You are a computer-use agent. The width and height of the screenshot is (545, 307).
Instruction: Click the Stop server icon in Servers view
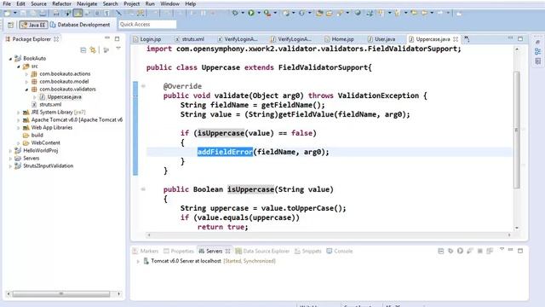click(x=479, y=251)
